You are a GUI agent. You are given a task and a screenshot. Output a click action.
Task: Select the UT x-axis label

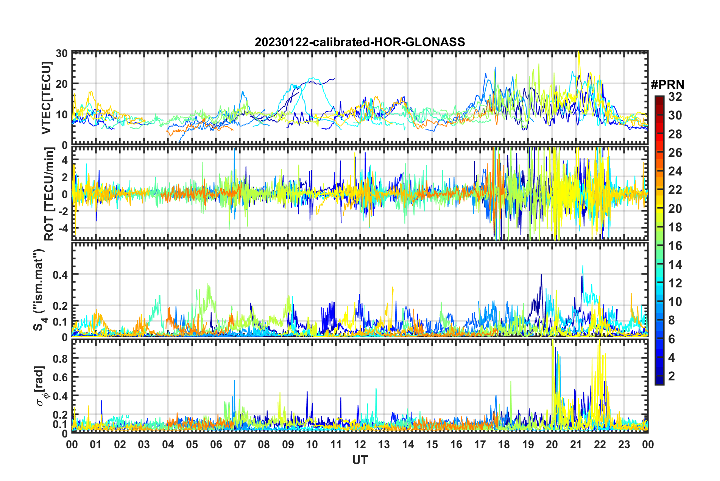pos(360,460)
